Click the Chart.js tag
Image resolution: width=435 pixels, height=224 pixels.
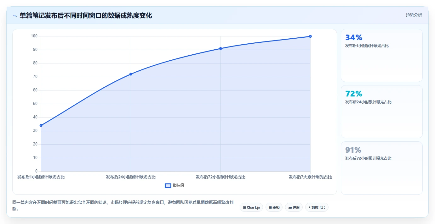tap(251, 207)
